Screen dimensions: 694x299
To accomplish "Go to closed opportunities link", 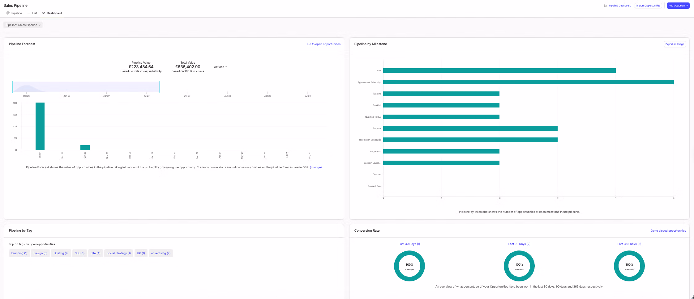I will coord(668,231).
